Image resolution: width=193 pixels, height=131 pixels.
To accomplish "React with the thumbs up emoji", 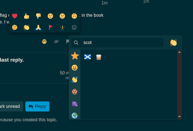I will tap(27, 16).
